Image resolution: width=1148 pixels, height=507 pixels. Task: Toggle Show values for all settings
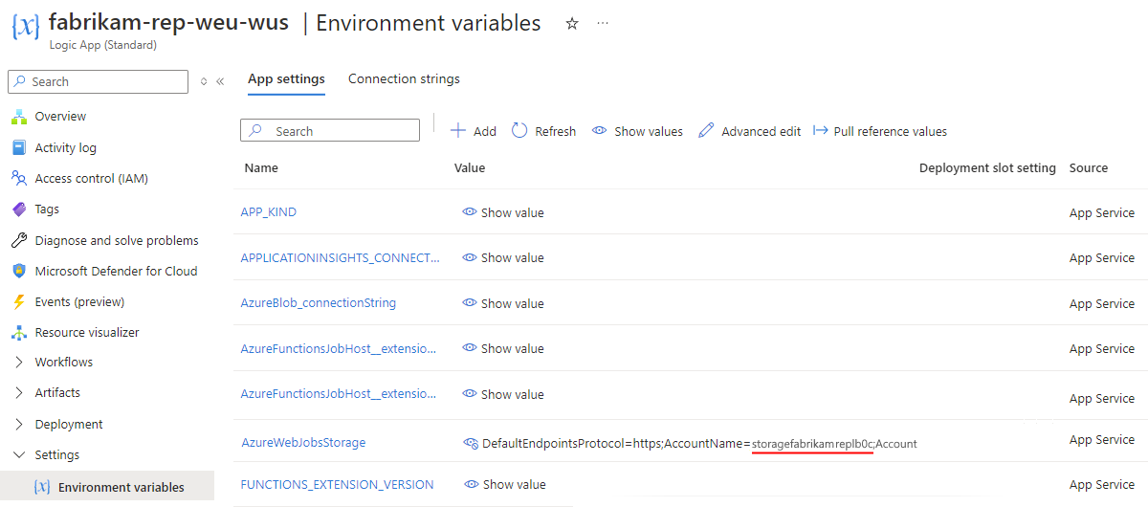(637, 131)
